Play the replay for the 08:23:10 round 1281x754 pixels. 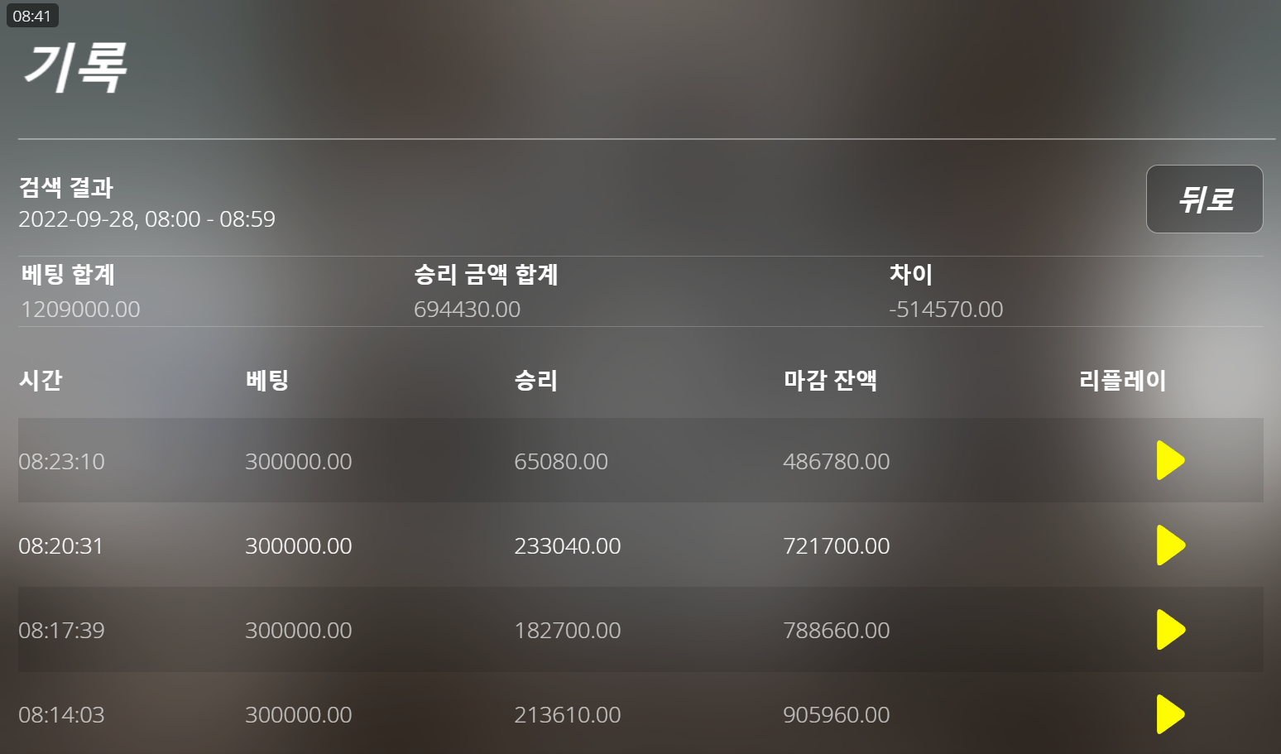pos(1170,460)
